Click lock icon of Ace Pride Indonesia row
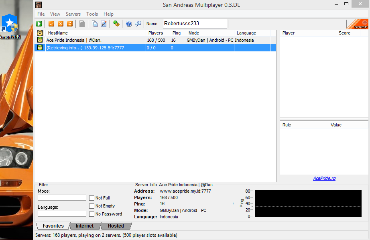 40,40
